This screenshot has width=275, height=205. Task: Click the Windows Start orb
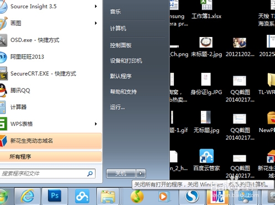click(4, 196)
